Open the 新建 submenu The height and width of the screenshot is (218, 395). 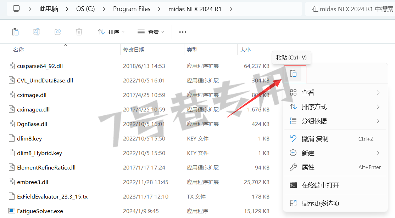pyautogui.click(x=335, y=153)
